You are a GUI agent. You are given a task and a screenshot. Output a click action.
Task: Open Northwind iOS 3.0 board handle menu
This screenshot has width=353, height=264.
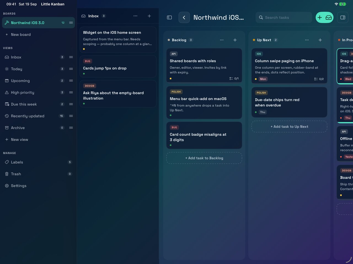click(71, 23)
